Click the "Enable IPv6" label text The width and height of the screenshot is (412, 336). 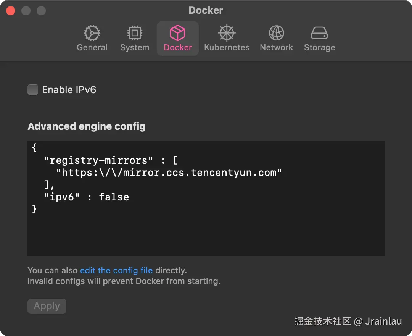(69, 90)
